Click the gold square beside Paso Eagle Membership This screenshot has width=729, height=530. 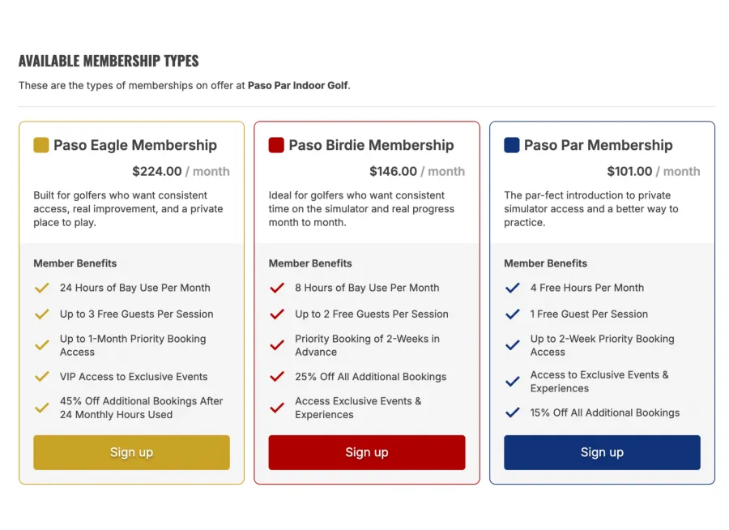41,145
